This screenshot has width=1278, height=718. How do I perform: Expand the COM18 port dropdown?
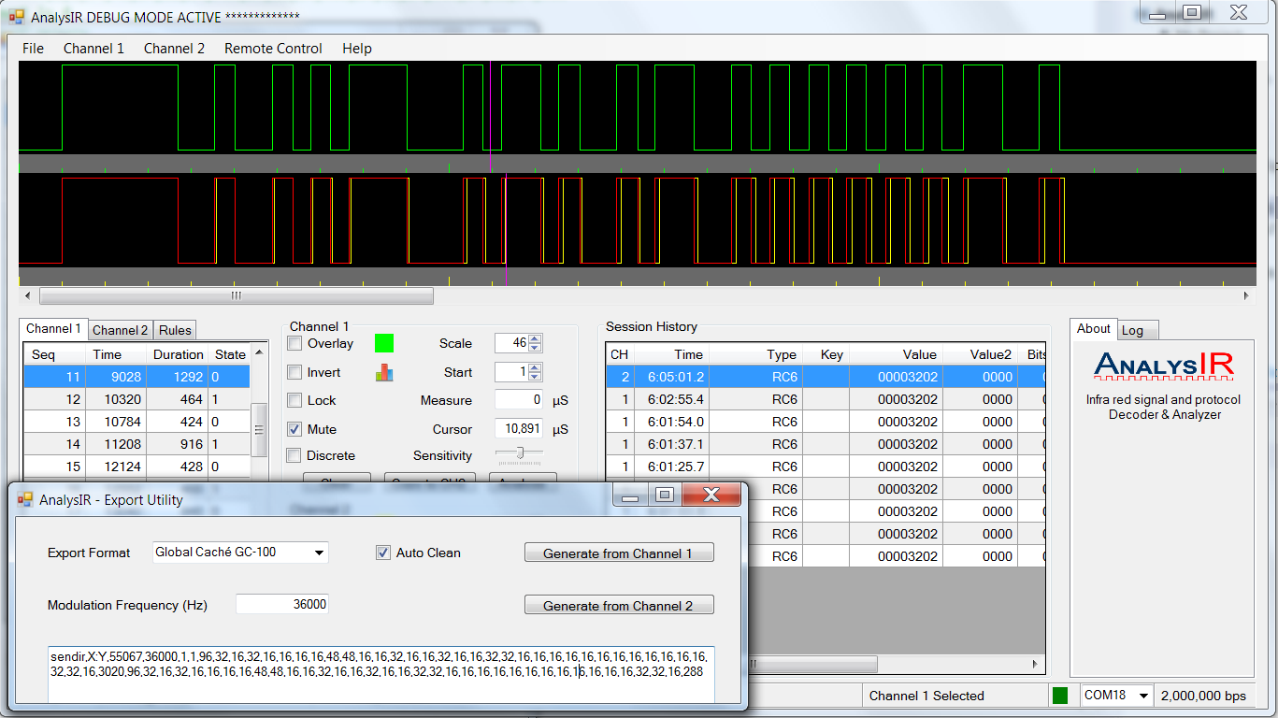click(x=1142, y=696)
